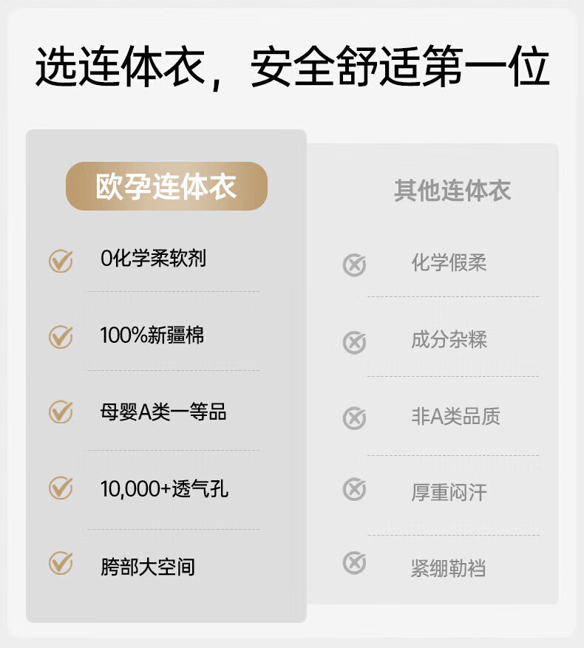The image size is (584, 648).
Task: Tap the 10,000+透气孔 feature text
Action: [x=164, y=488]
